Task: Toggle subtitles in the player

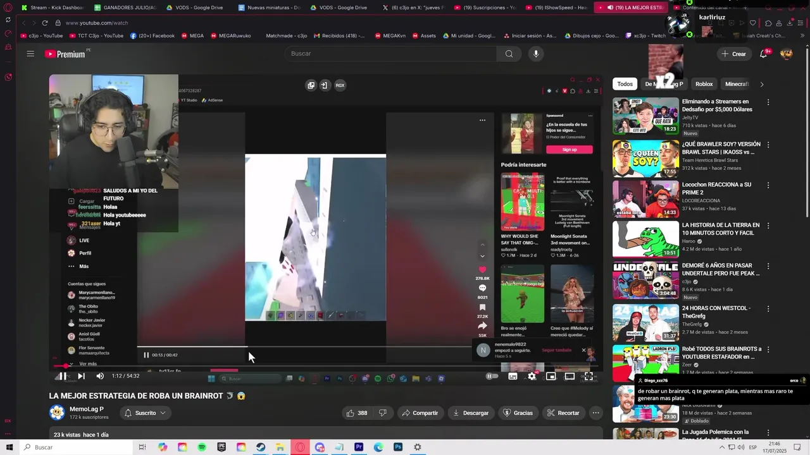Action: coord(513,376)
